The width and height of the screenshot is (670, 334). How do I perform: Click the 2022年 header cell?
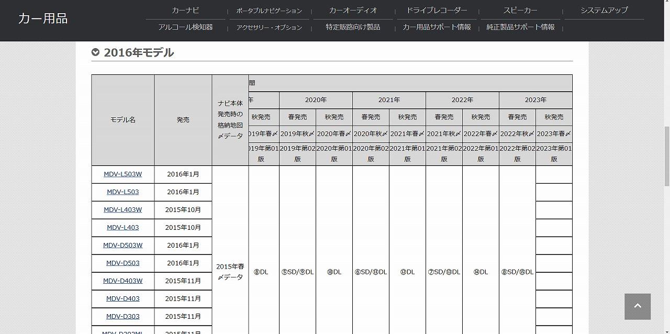pyautogui.click(x=462, y=100)
